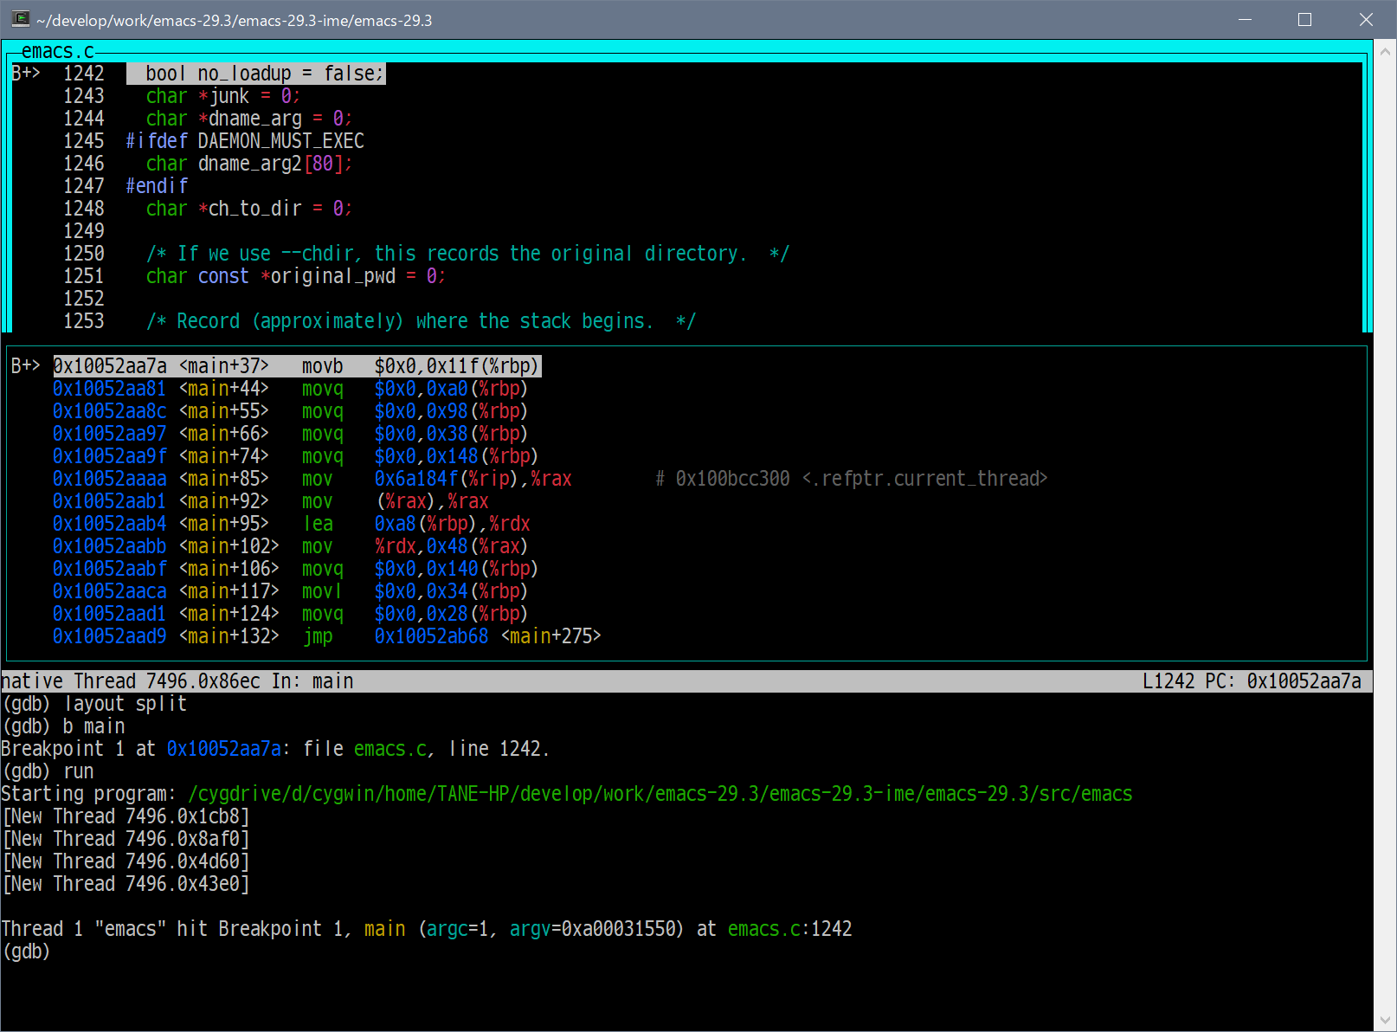Click '[New Thread 7496.0x8af0]' line
The height and width of the screenshot is (1032, 1397).
coord(126,839)
